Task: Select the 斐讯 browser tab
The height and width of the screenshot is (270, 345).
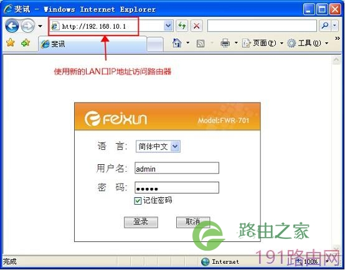Action: (92, 44)
